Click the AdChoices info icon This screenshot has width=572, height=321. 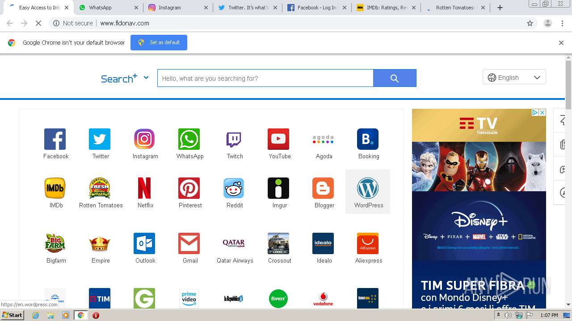pyautogui.click(x=535, y=113)
